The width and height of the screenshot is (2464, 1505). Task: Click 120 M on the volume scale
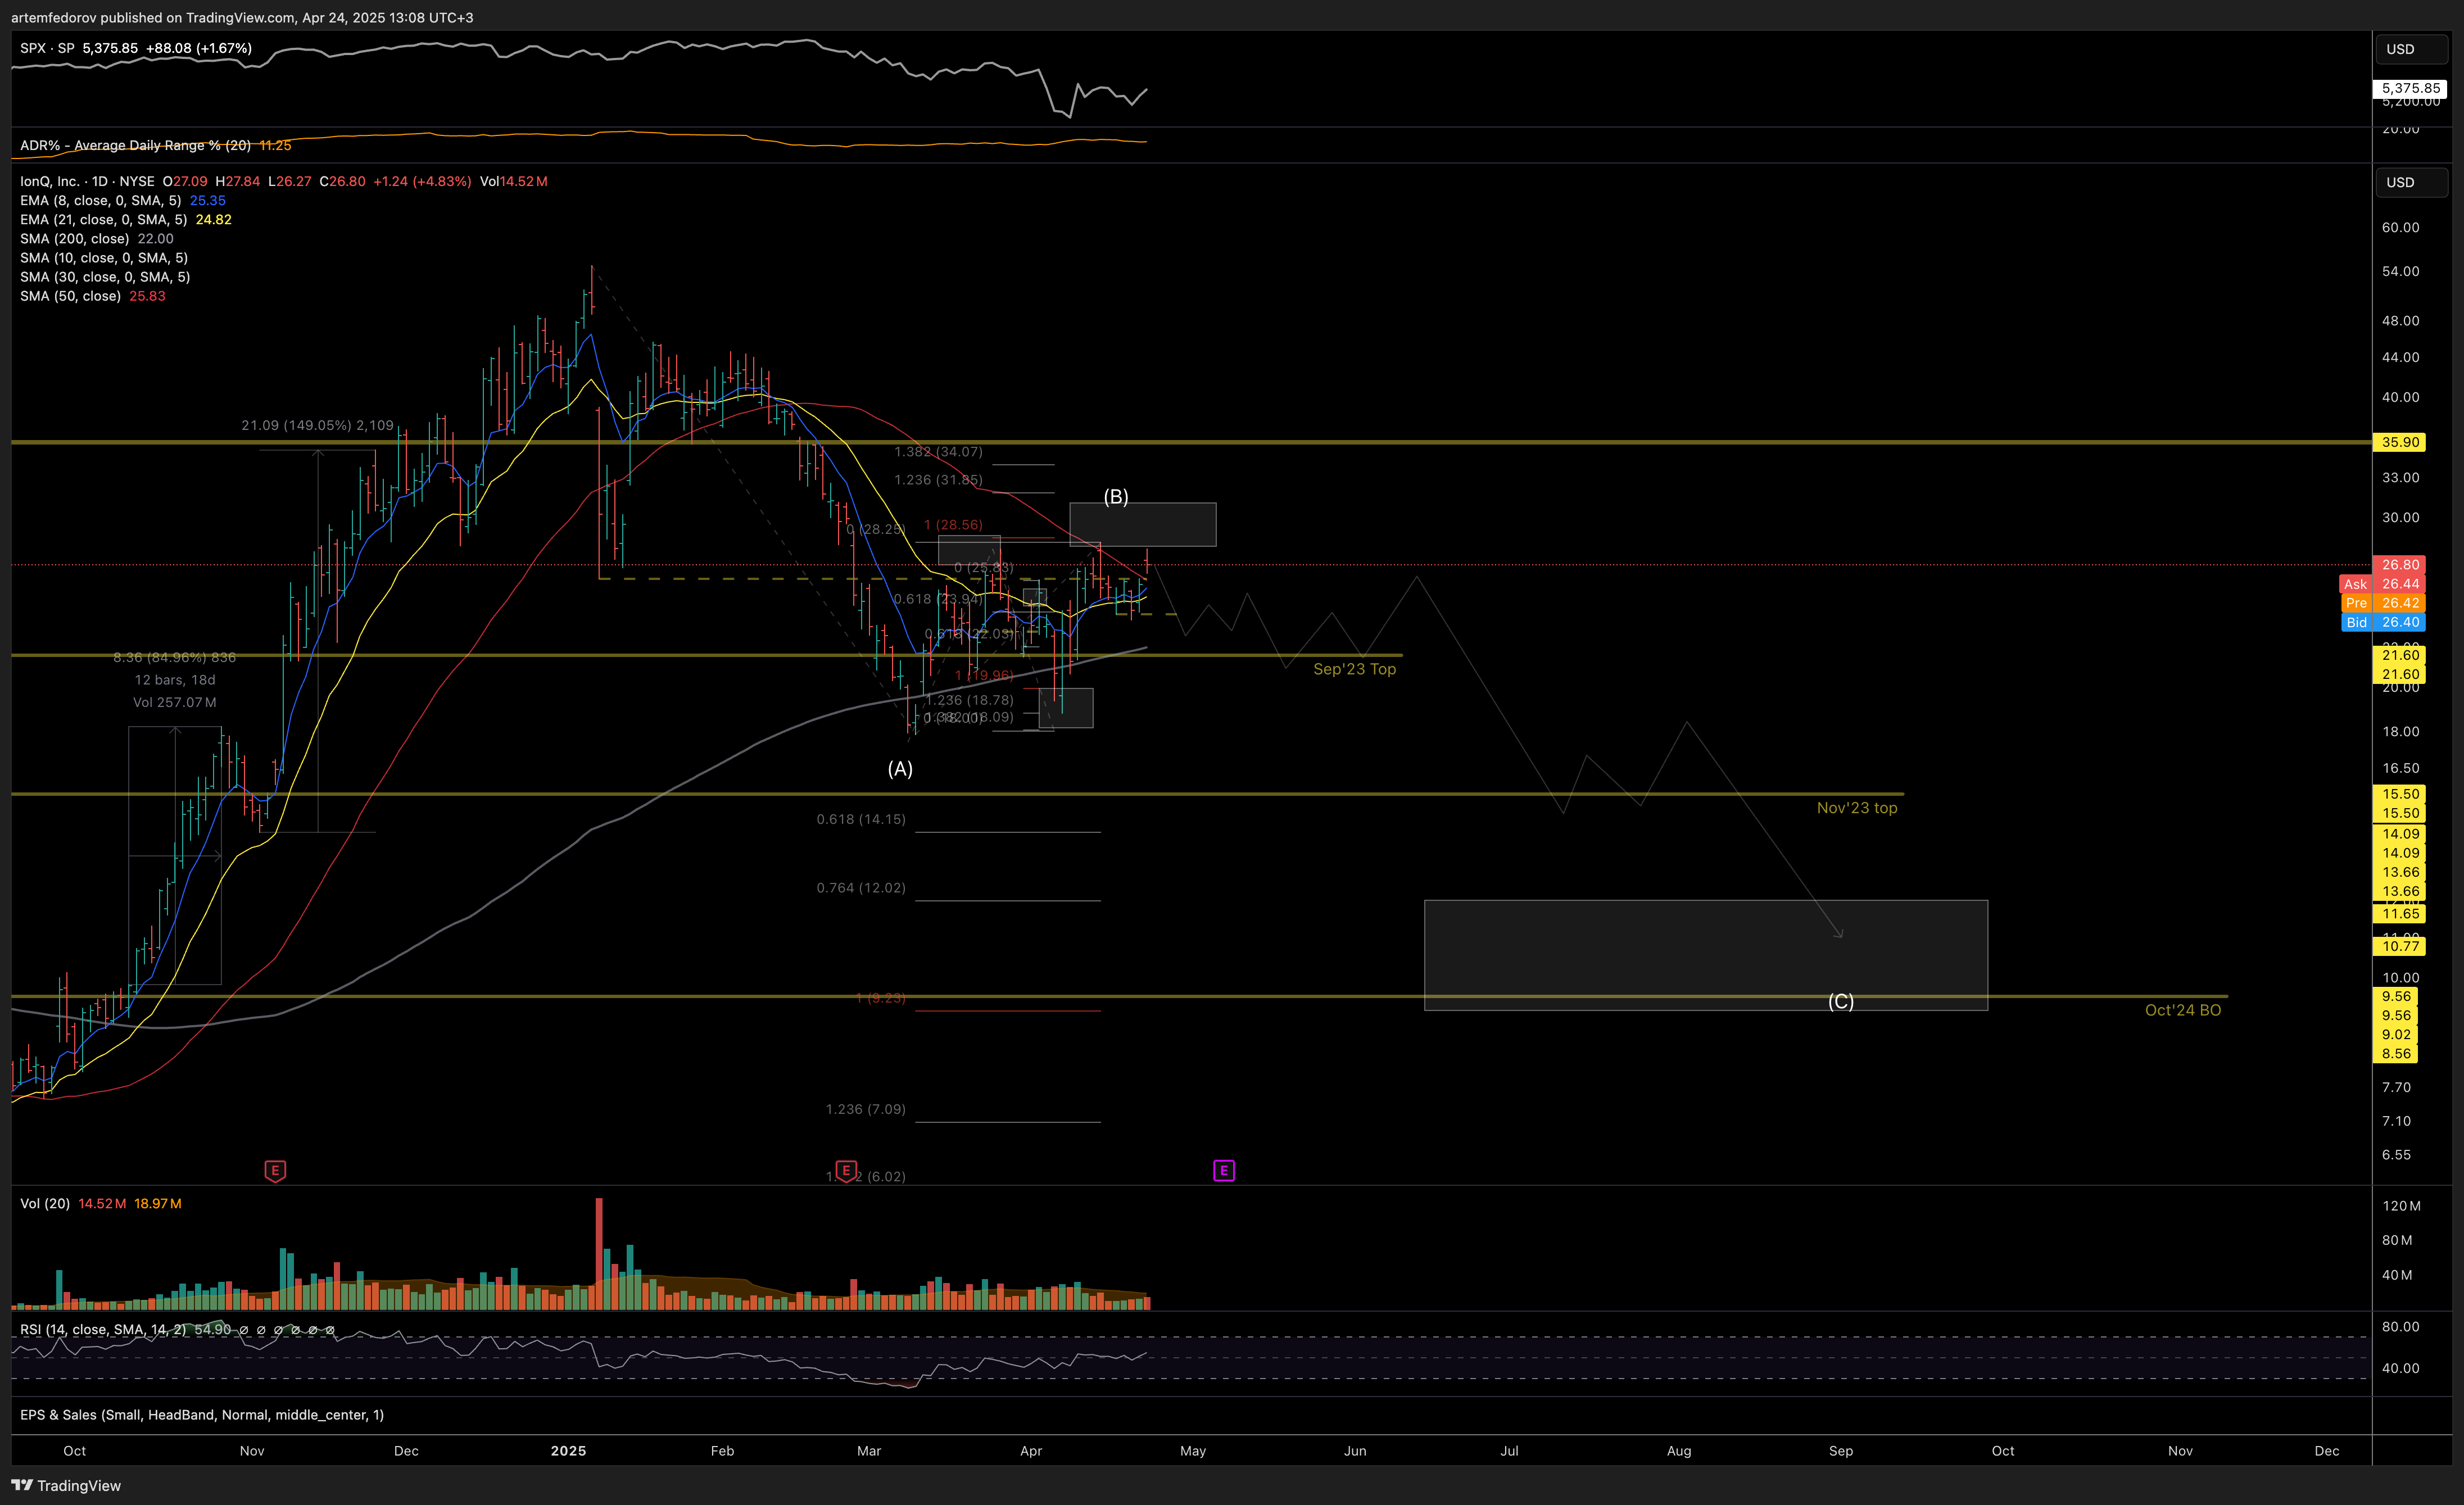tap(2401, 1206)
